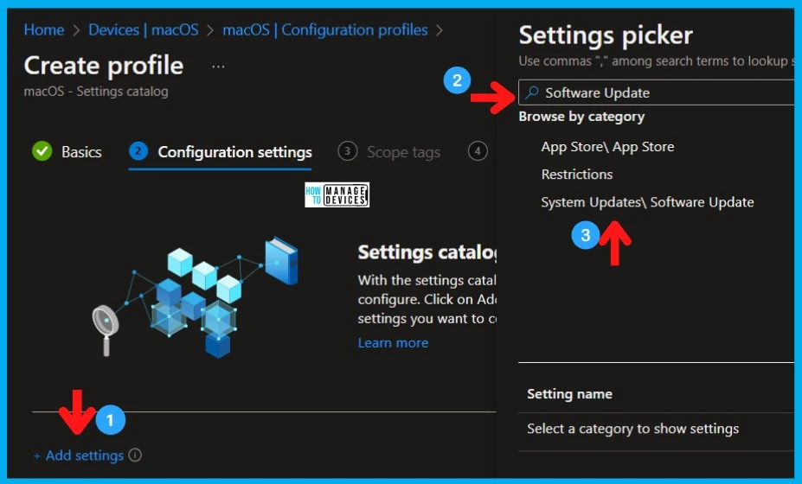
Task: Go to Devices | macOS breadcrumb
Action: click(144, 29)
